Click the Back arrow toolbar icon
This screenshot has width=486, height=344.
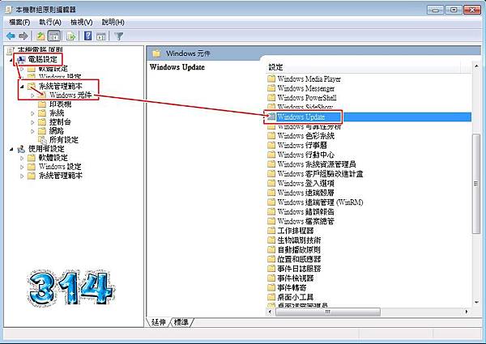(11, 36)
